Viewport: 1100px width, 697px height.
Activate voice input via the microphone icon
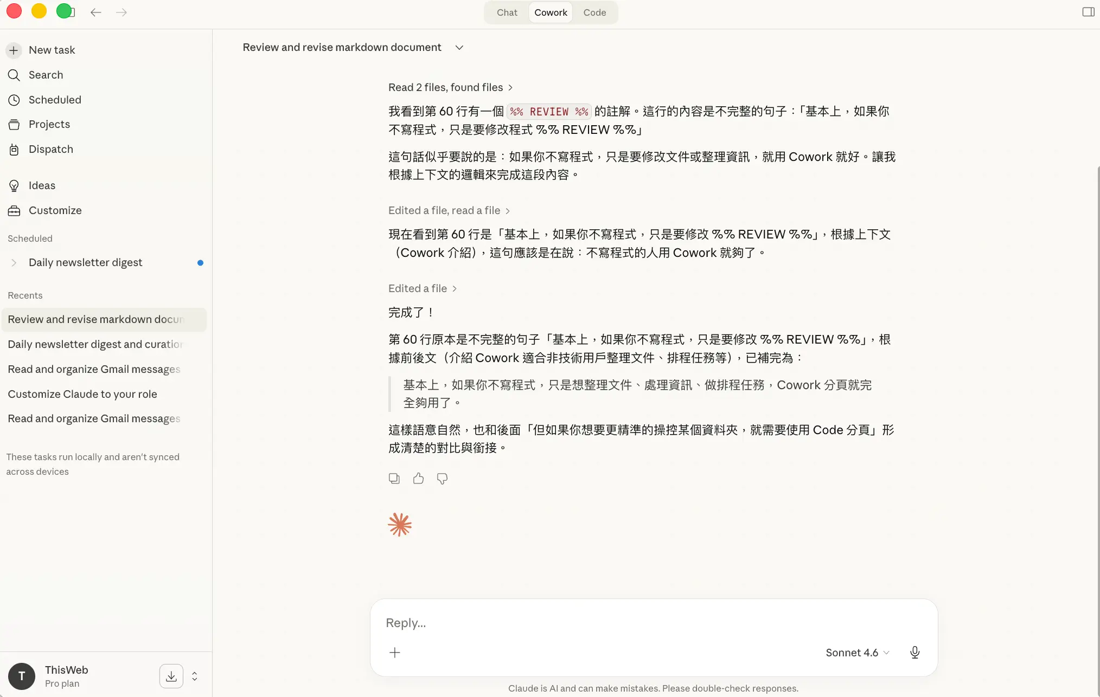pos(914,653)
